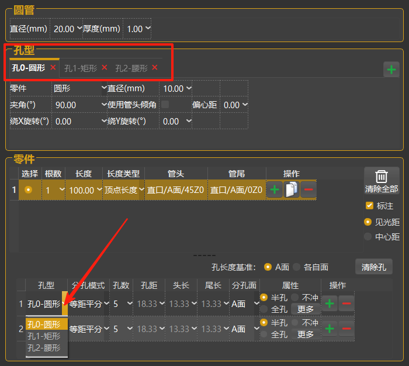Switch to the 孔1-矩形 tab

coord(81,68)
